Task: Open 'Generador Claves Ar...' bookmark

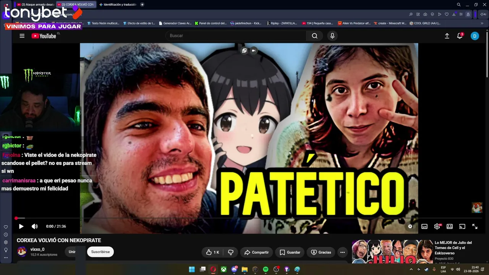Action: 175,23
